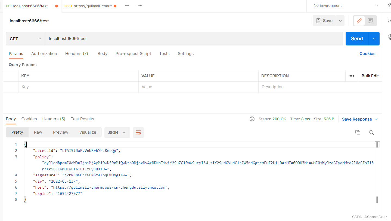This screenshot has height=221, width=391.
Task: Expand the Send button dropdown arrow
Action: point(374,39)
